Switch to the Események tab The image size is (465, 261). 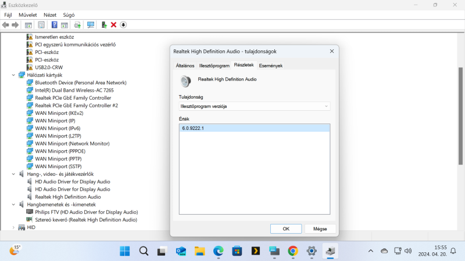tap(270, 66)
